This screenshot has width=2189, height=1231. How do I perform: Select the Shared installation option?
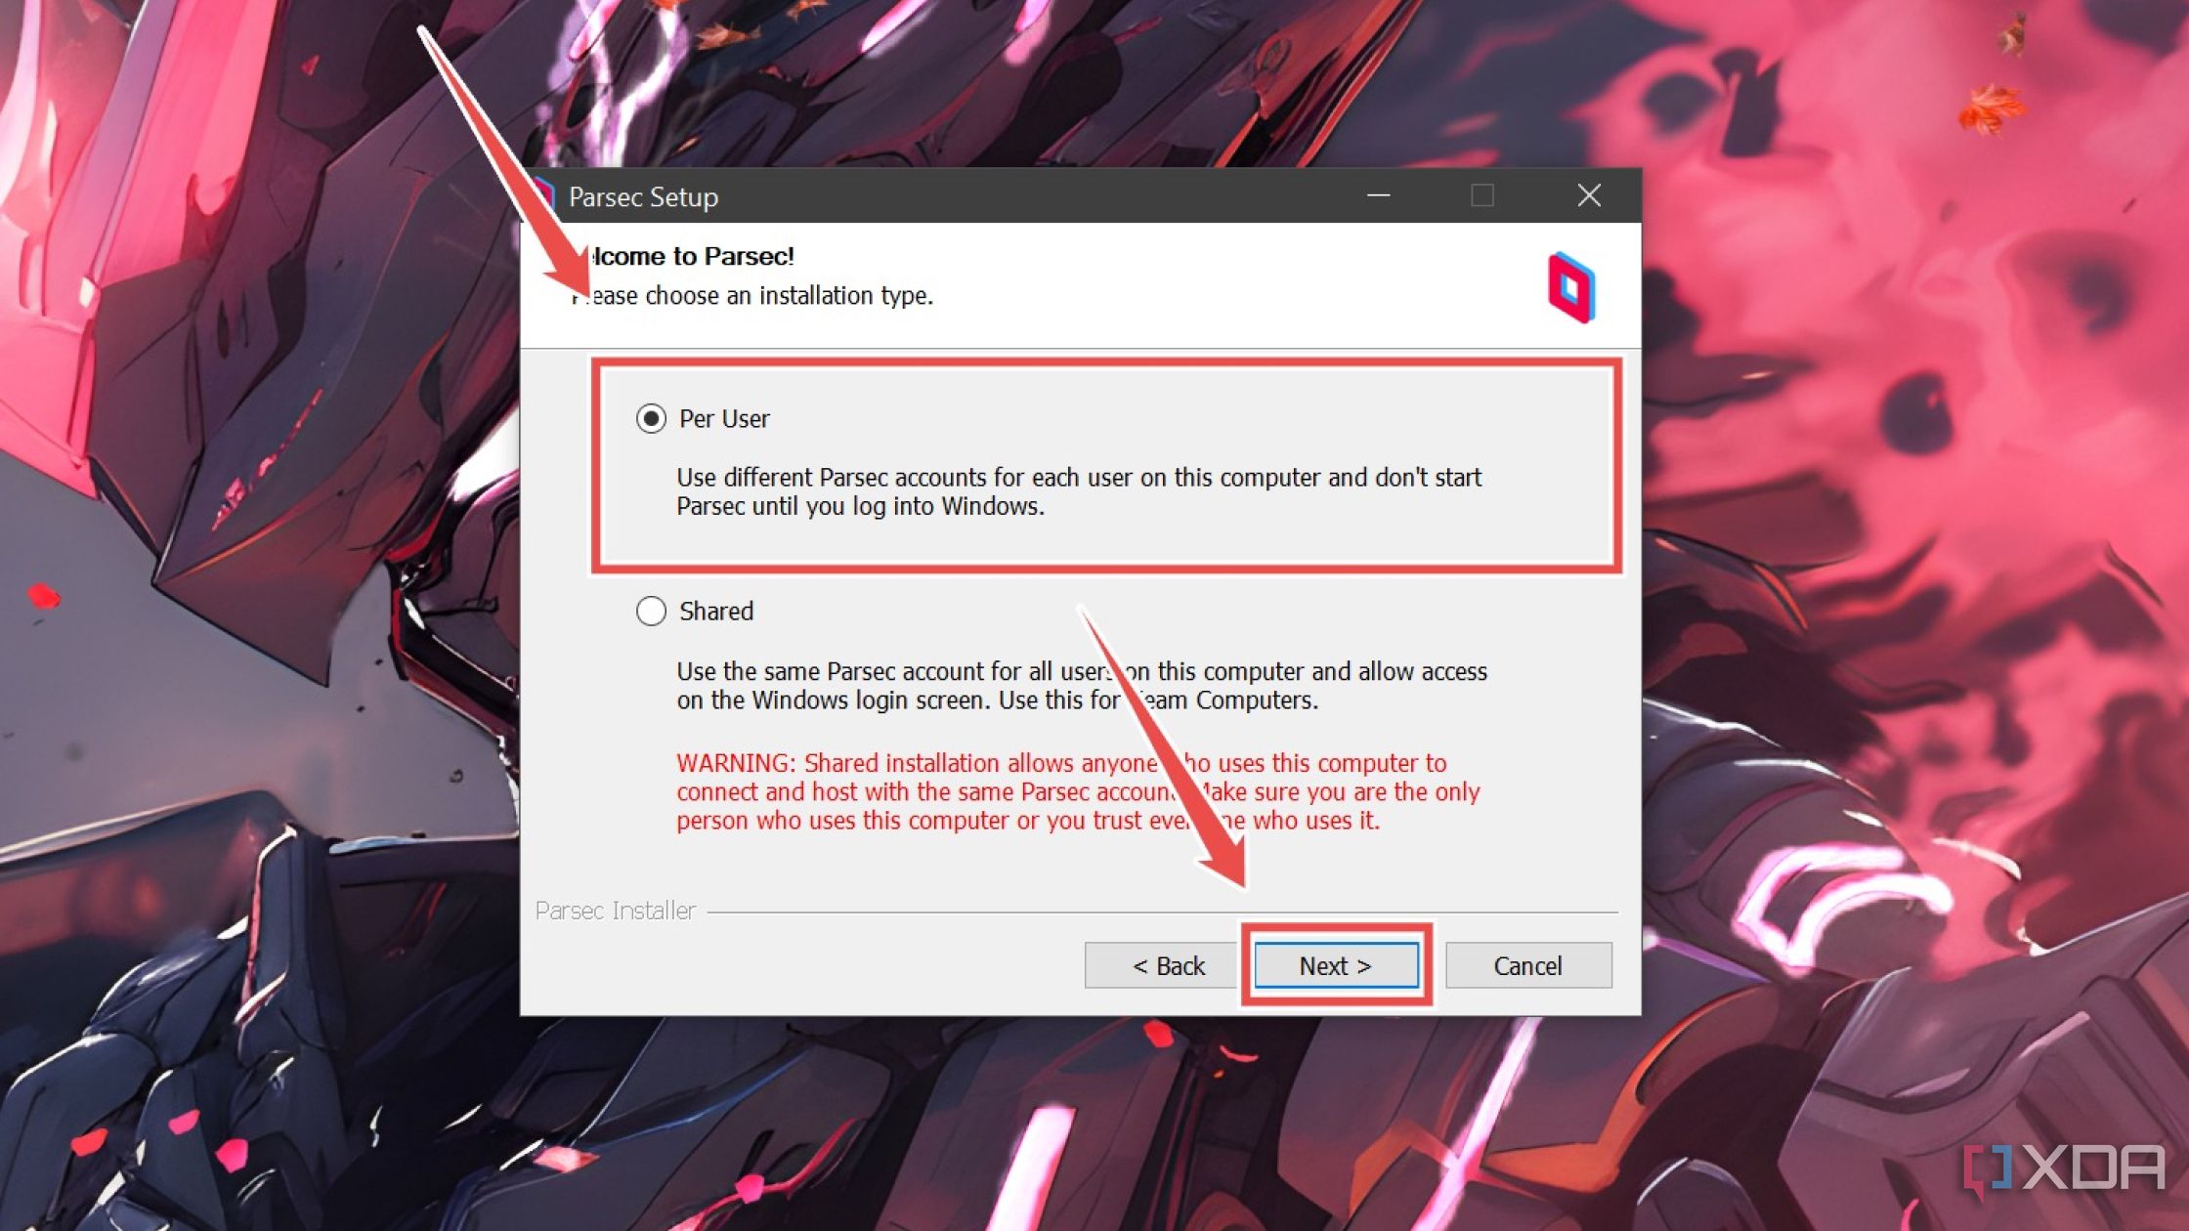coord(653,611)
